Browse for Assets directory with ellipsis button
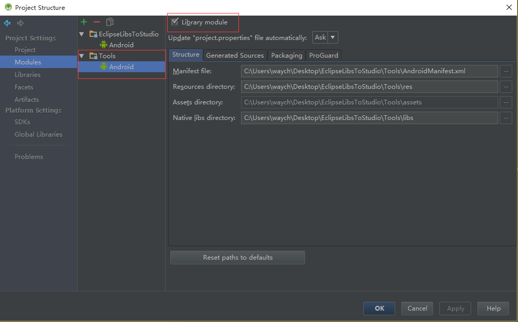518x322 pixels. click(x=506, y=102)
